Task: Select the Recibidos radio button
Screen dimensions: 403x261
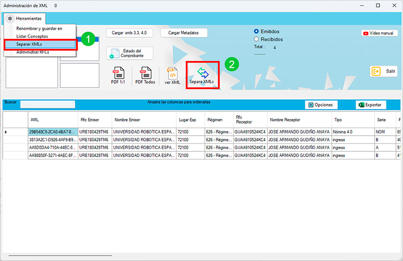Action: pos(256,39)
